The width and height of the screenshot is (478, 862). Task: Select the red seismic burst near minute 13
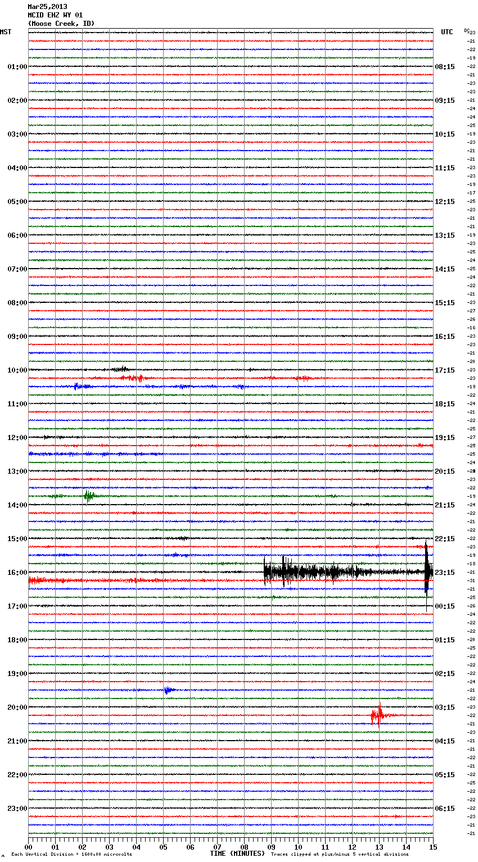pos(378,715)
